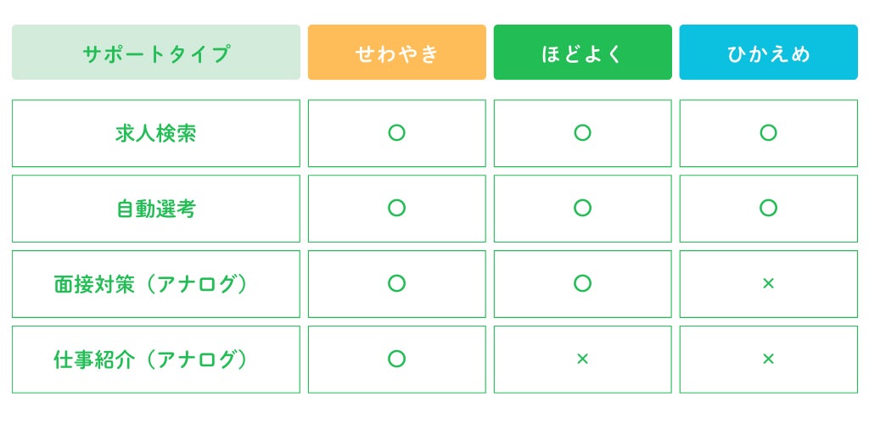Click the circle for 求人検索 under せわやき

396,132
